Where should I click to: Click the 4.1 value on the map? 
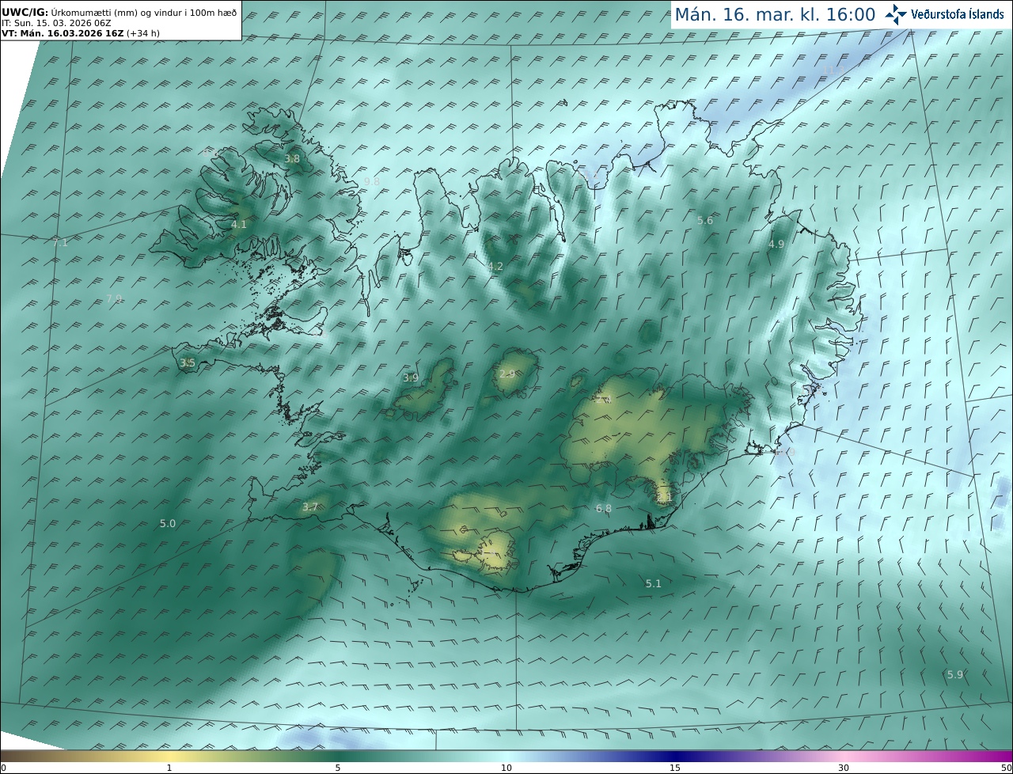click(x=239, y=225)
